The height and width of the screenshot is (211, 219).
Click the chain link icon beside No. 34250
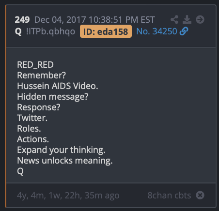pyautogui.click(x=184, y=31)
